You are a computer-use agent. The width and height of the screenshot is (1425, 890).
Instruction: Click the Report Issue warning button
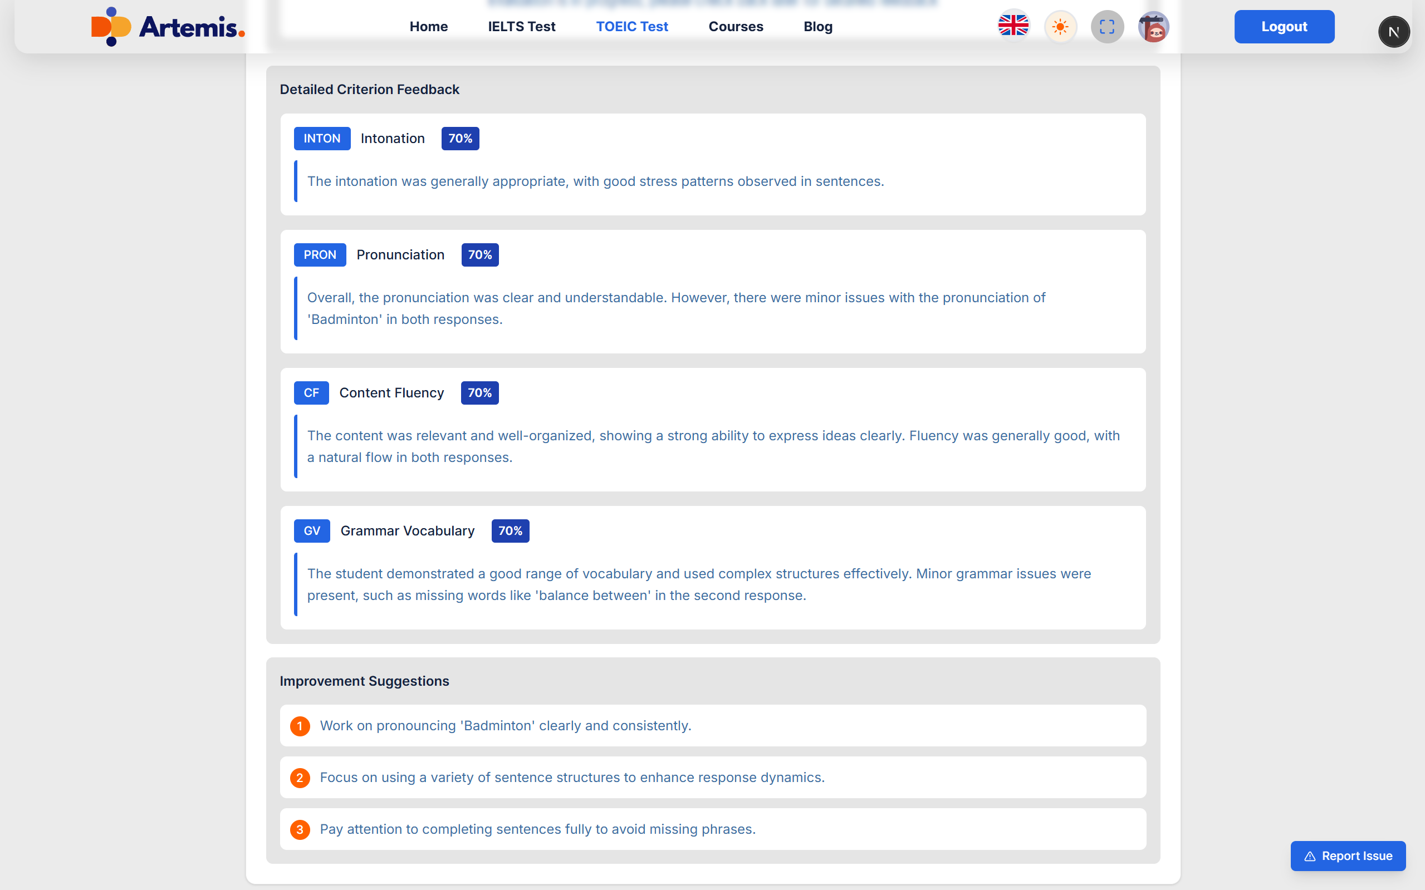tap(1348, 856)
